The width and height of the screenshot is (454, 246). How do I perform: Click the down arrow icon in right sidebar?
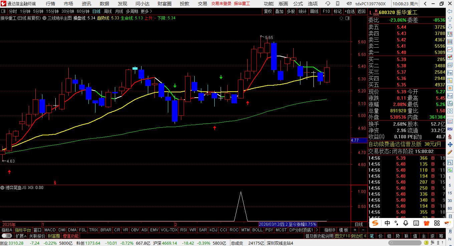point(450,26)
